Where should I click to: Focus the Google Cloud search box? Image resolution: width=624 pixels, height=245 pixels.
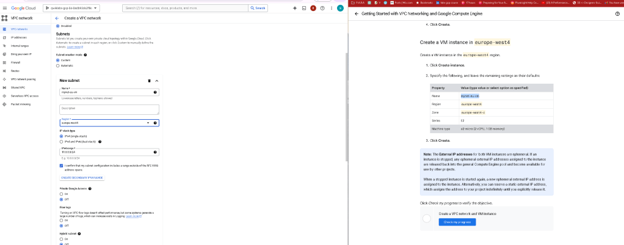tap(186, 8)
